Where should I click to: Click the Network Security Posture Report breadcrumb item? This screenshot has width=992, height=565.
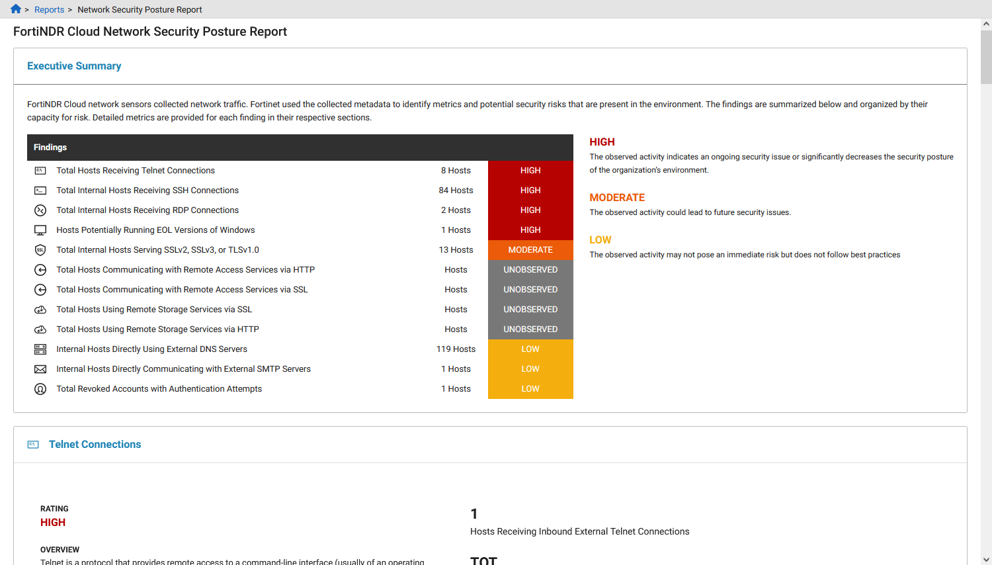point(139,9)
